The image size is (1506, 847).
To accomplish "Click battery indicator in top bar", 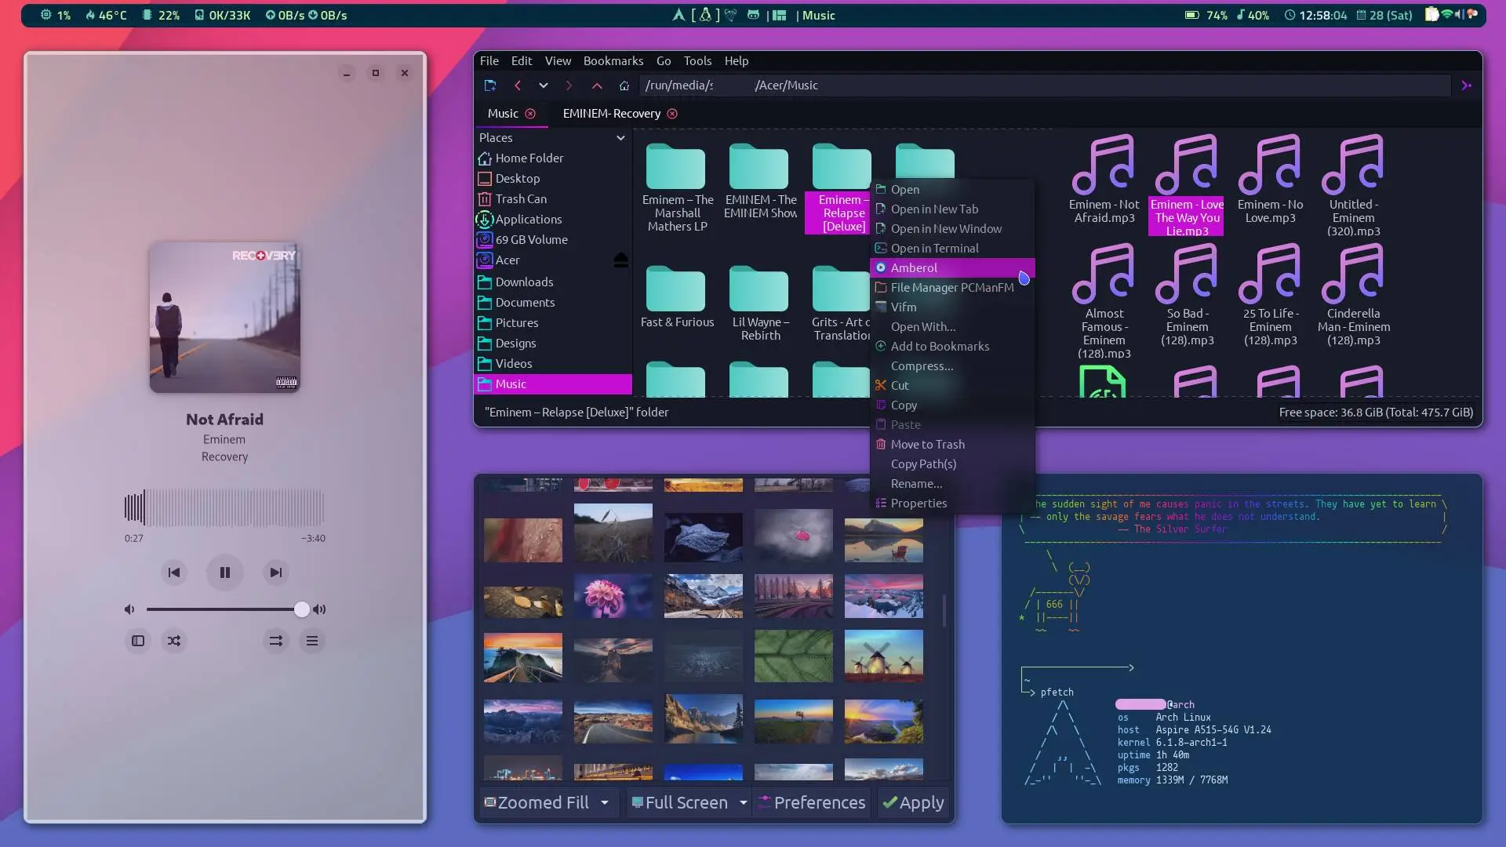I will tap(1206, 15).
